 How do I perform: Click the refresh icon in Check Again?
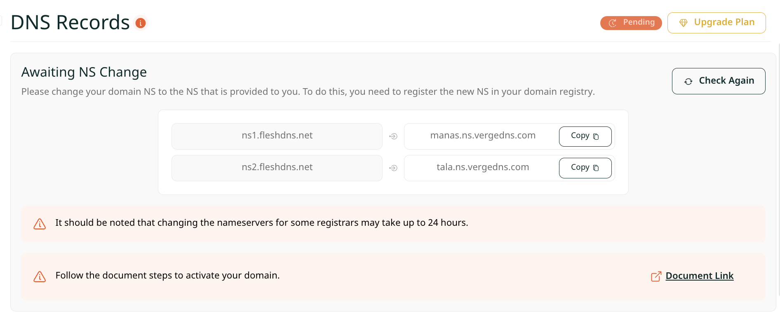[688, 82]
